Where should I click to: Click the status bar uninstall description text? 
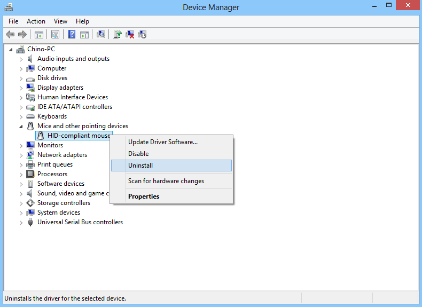(65, 298)
